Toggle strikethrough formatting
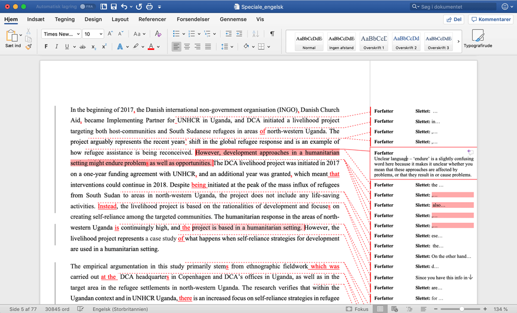Screen dimensions: 517x313 coord(83,47)
